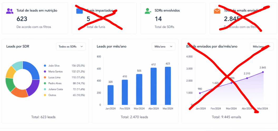This screenshot has width=278, height=131.
Task: Click the Mai/2024 bar showing 623
Action: [168, 86]
